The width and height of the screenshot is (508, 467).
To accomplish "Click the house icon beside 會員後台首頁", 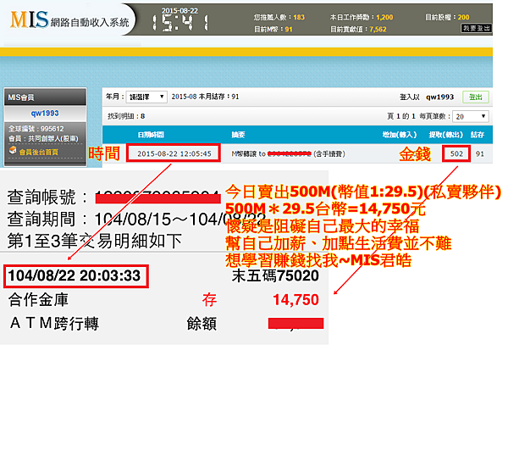I will (13, 150).
